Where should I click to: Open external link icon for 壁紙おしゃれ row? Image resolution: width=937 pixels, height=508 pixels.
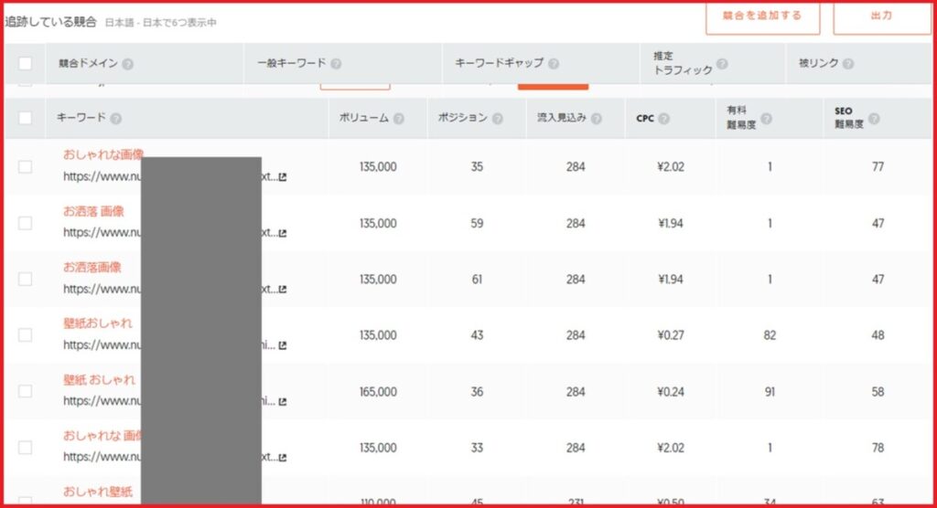click(x=283, y=345)
